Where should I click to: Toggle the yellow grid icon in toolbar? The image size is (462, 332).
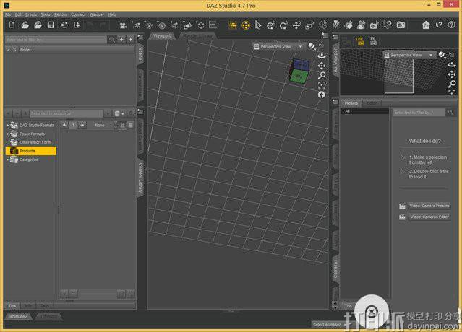[x=233, y=25]
